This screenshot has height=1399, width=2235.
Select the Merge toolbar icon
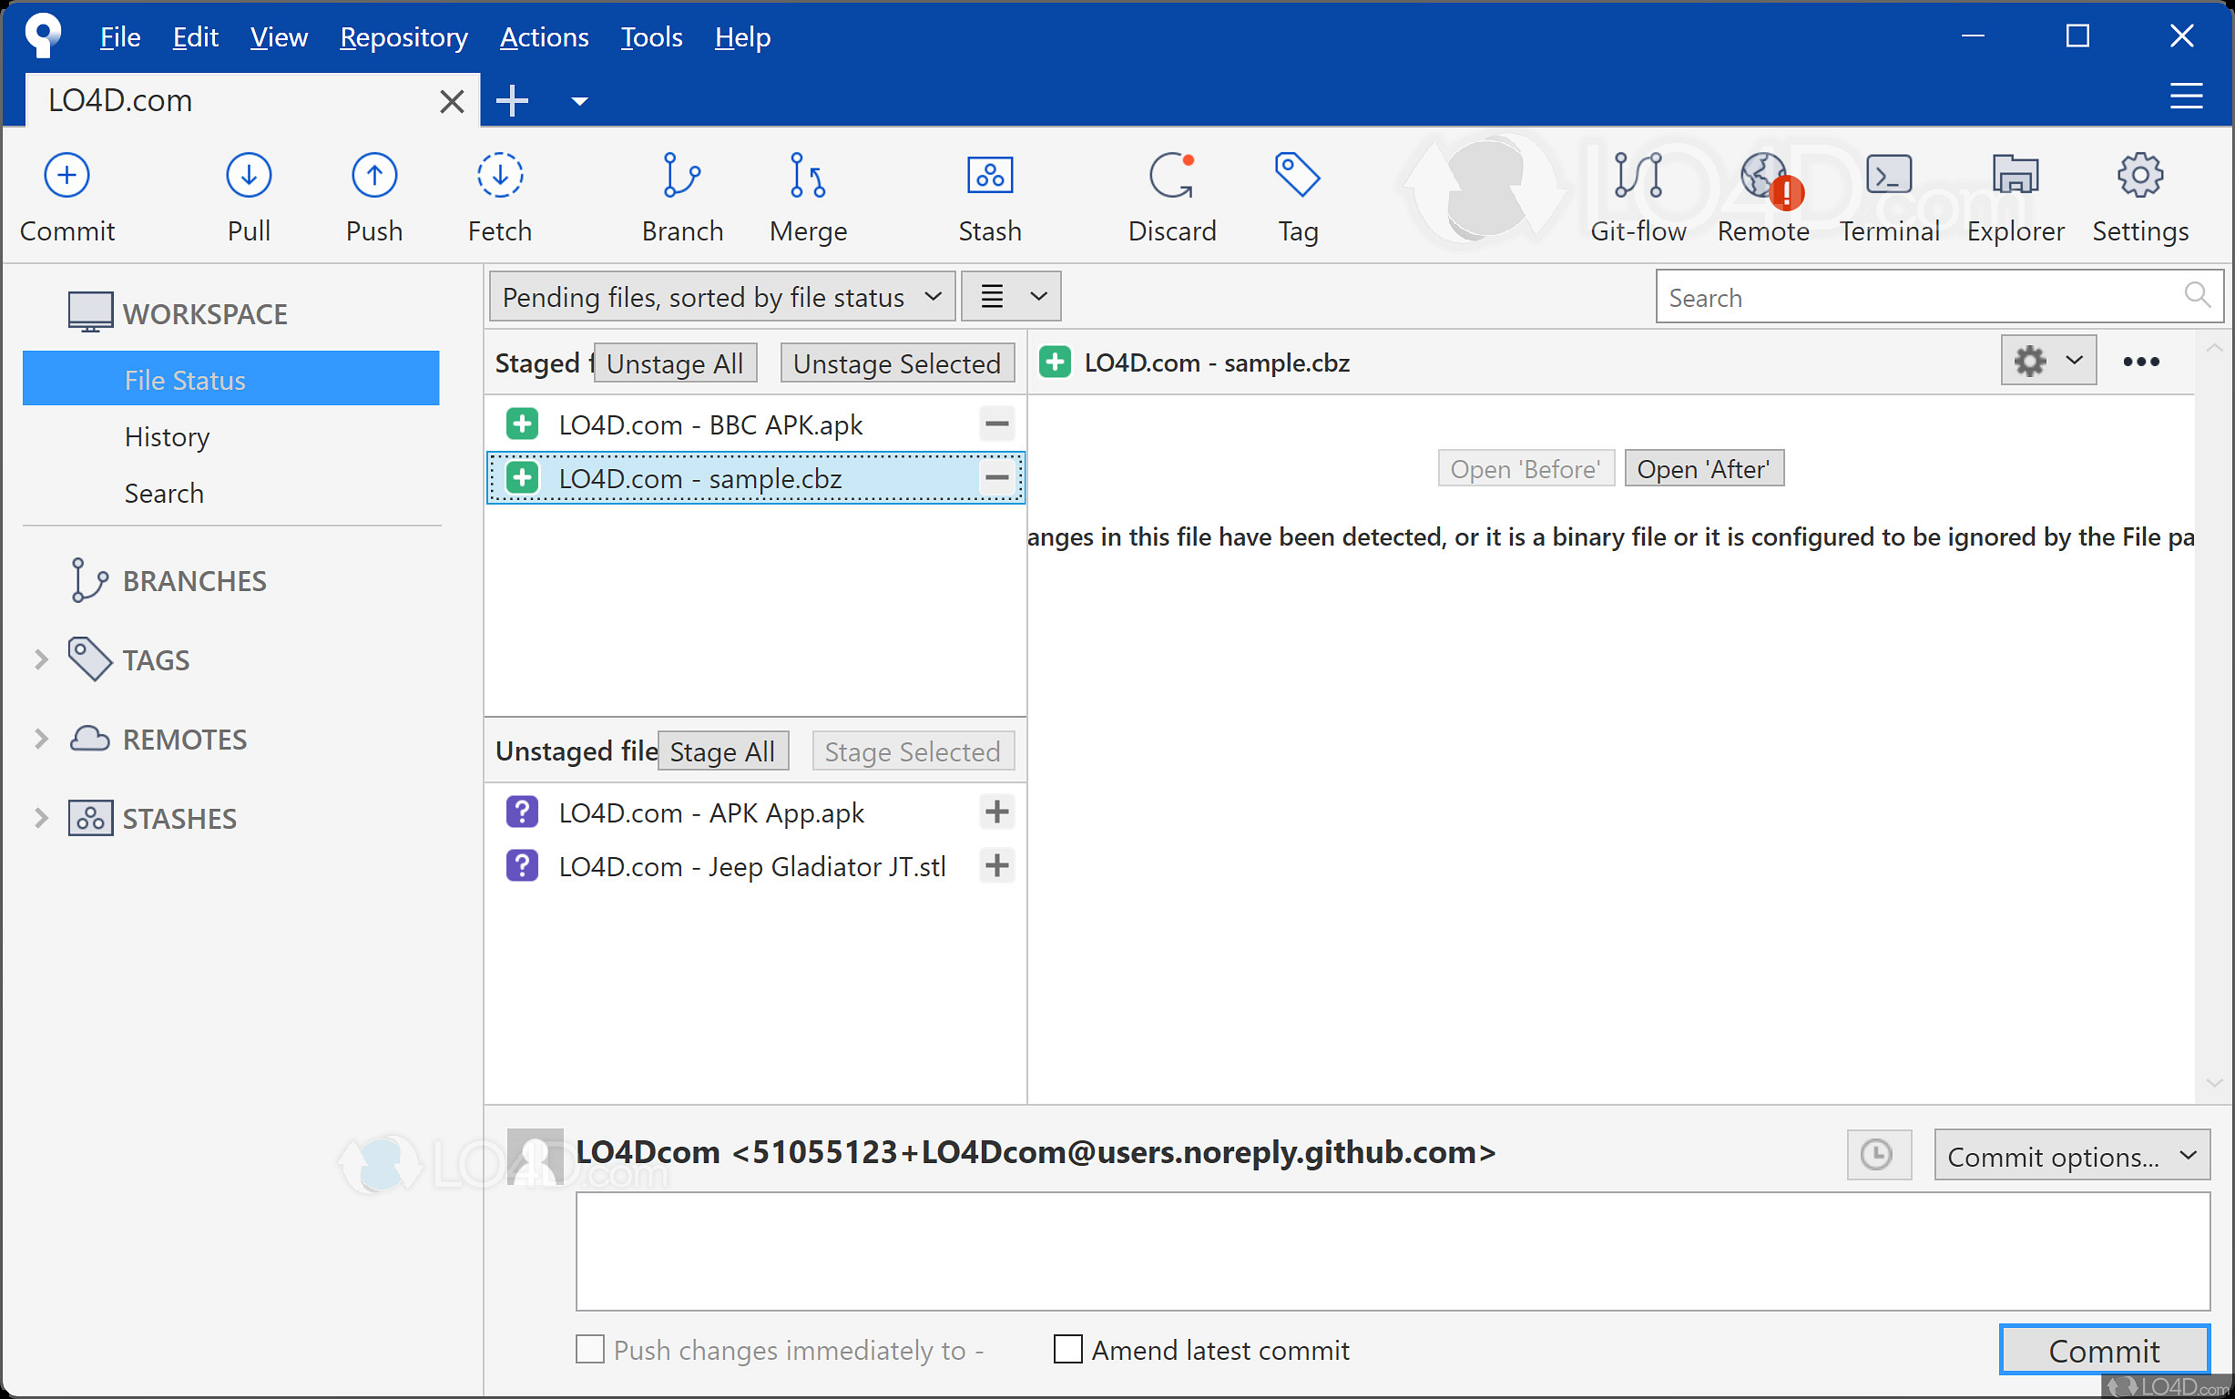808,176
